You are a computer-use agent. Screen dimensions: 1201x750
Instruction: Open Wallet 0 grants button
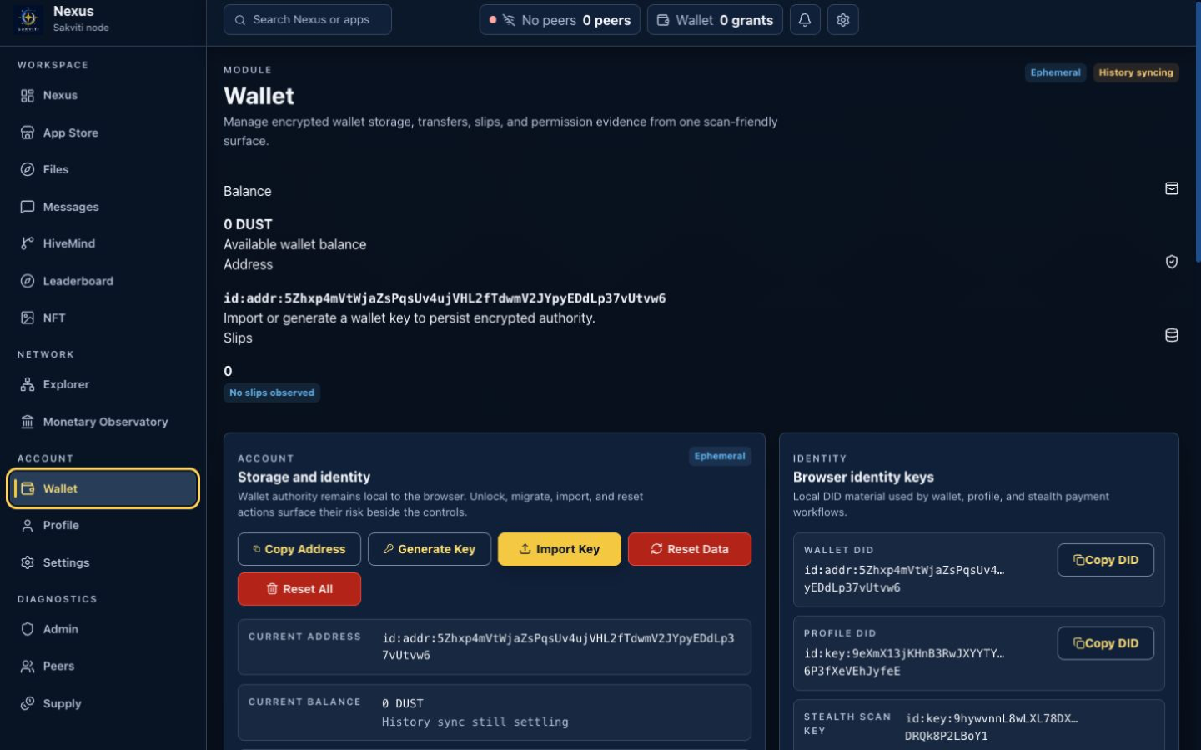point(716,20)
